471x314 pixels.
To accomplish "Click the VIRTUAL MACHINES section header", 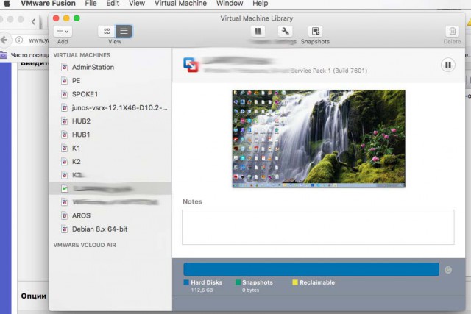I will point(82,55).
